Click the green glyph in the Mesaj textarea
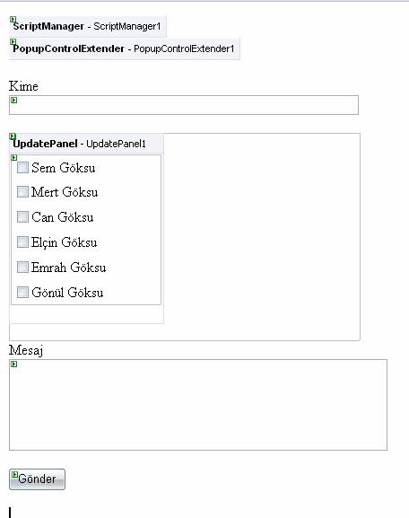Viewport: 409px width, 518px height. (x=13, y=364)
